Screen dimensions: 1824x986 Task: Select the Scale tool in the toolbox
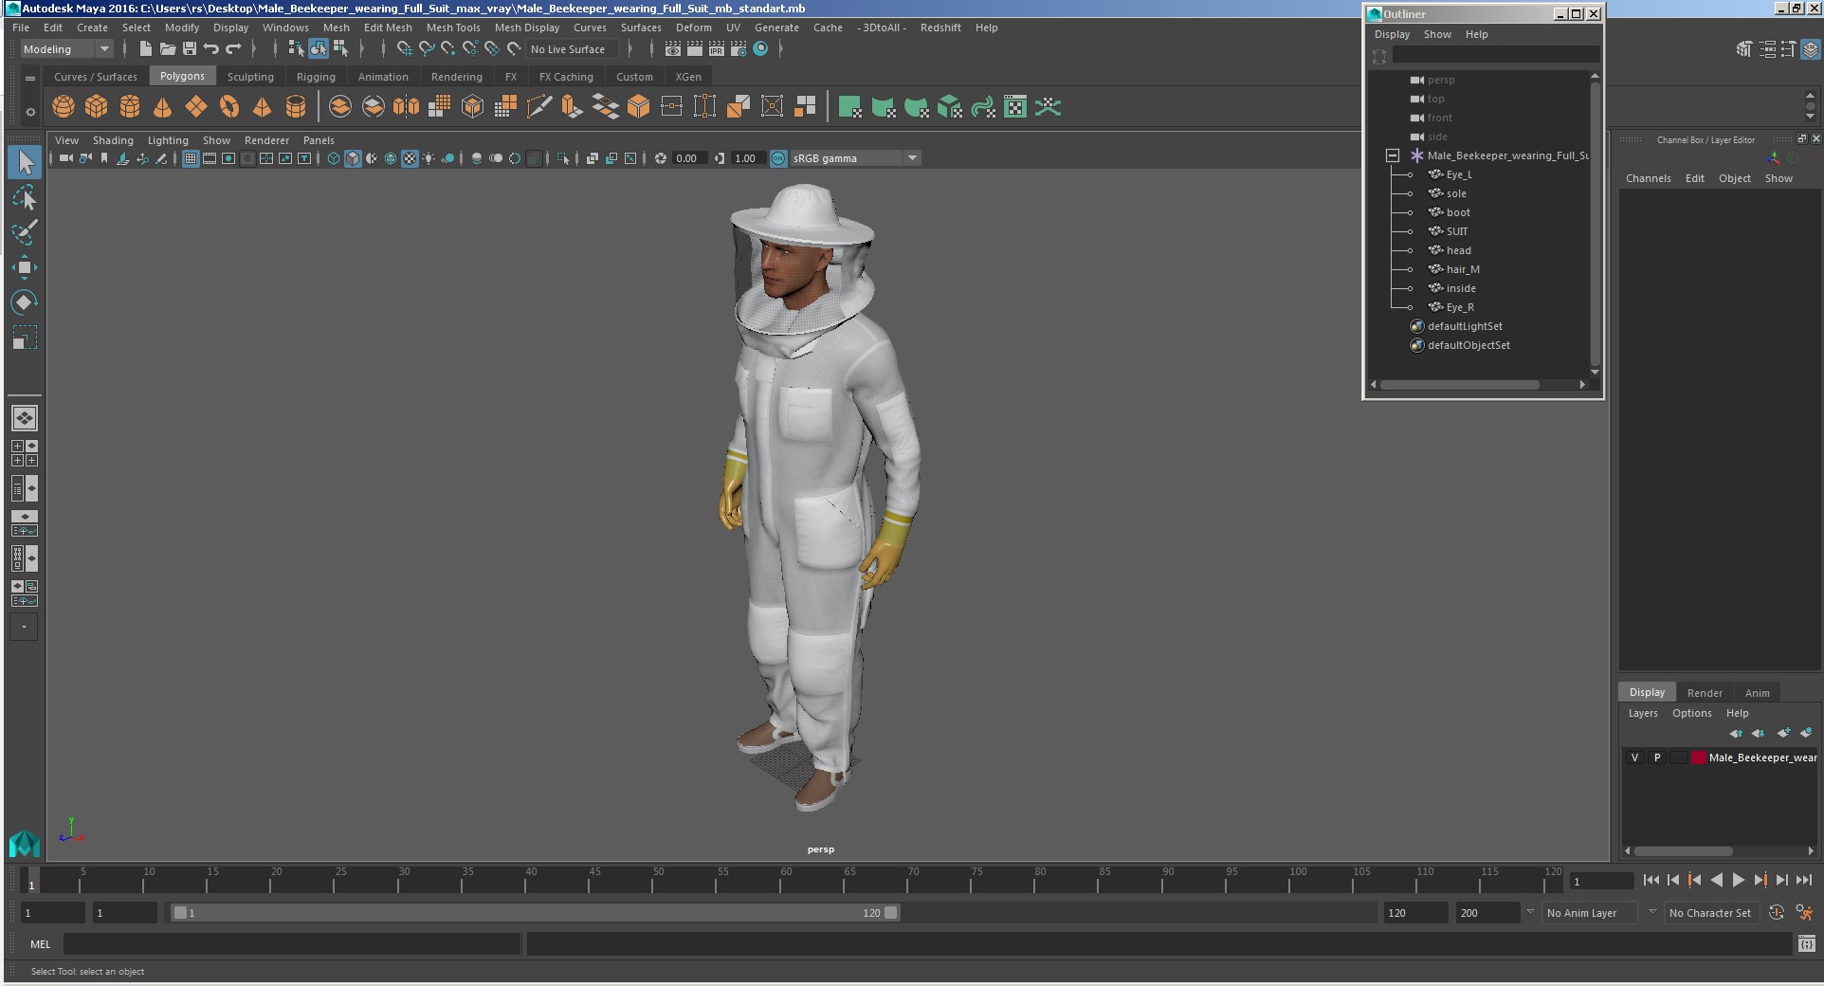click(25, 338)
